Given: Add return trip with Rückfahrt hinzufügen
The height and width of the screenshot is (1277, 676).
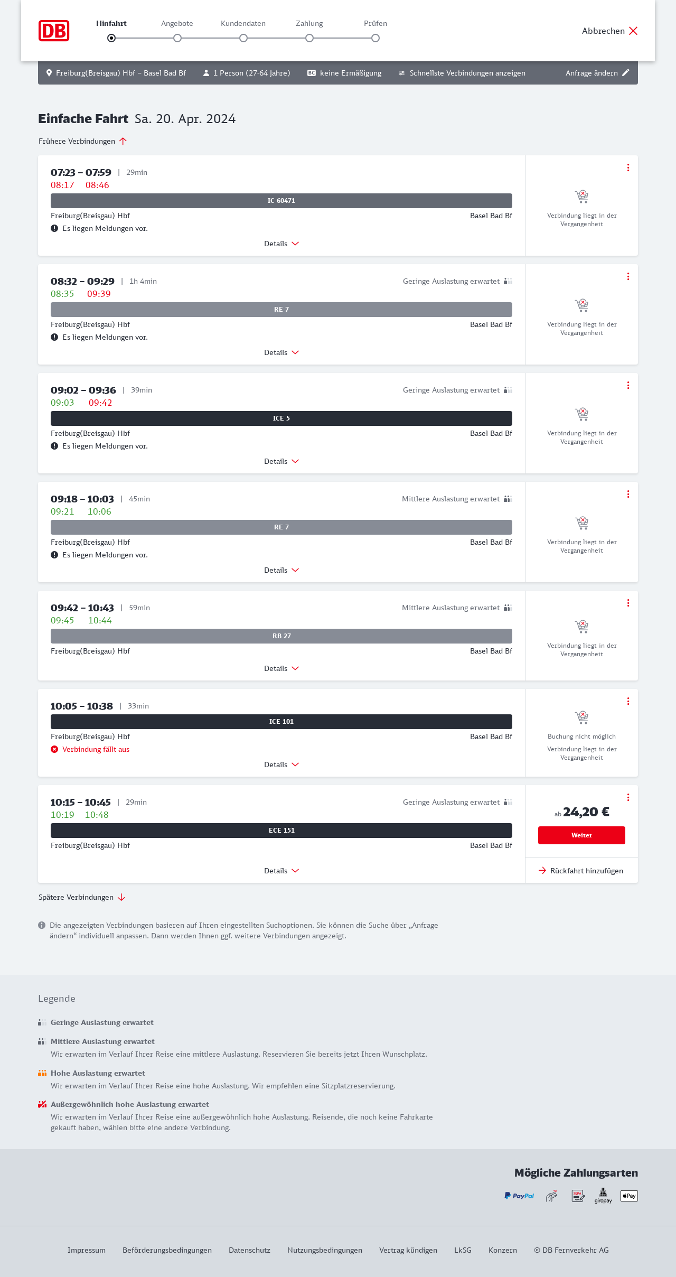Looking at the screenshot, I should click(581, 871).
